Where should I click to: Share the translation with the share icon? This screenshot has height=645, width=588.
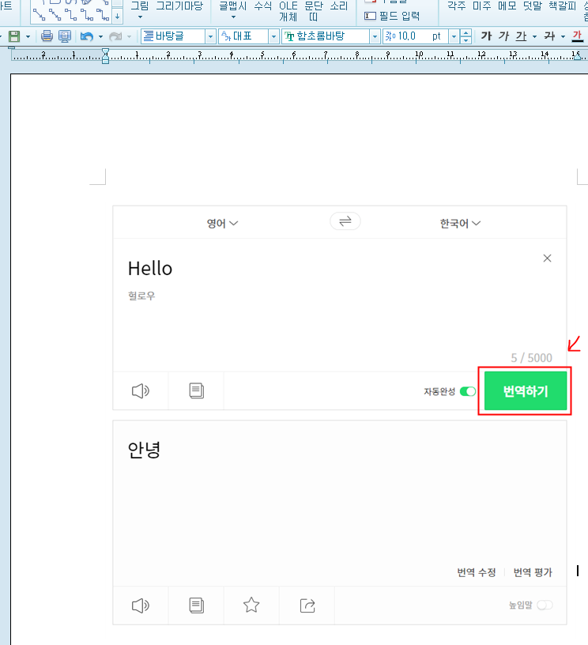tap(307, 605)
